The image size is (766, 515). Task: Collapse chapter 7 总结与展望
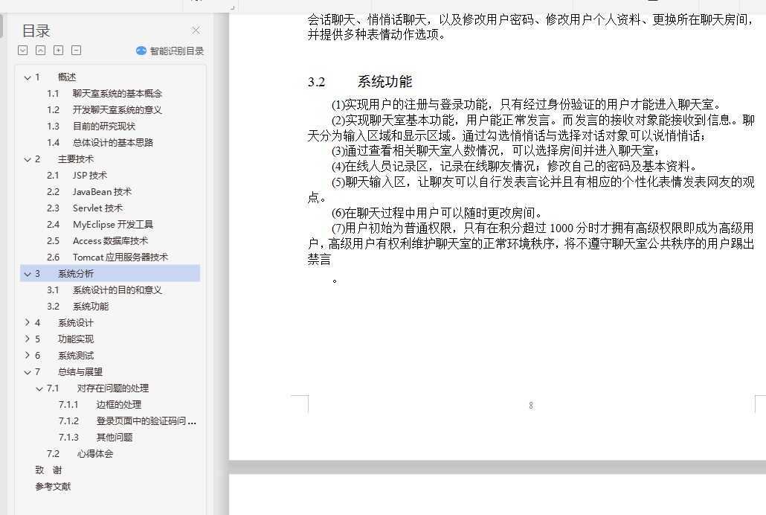pyautogui.click(x=28, y=372)
